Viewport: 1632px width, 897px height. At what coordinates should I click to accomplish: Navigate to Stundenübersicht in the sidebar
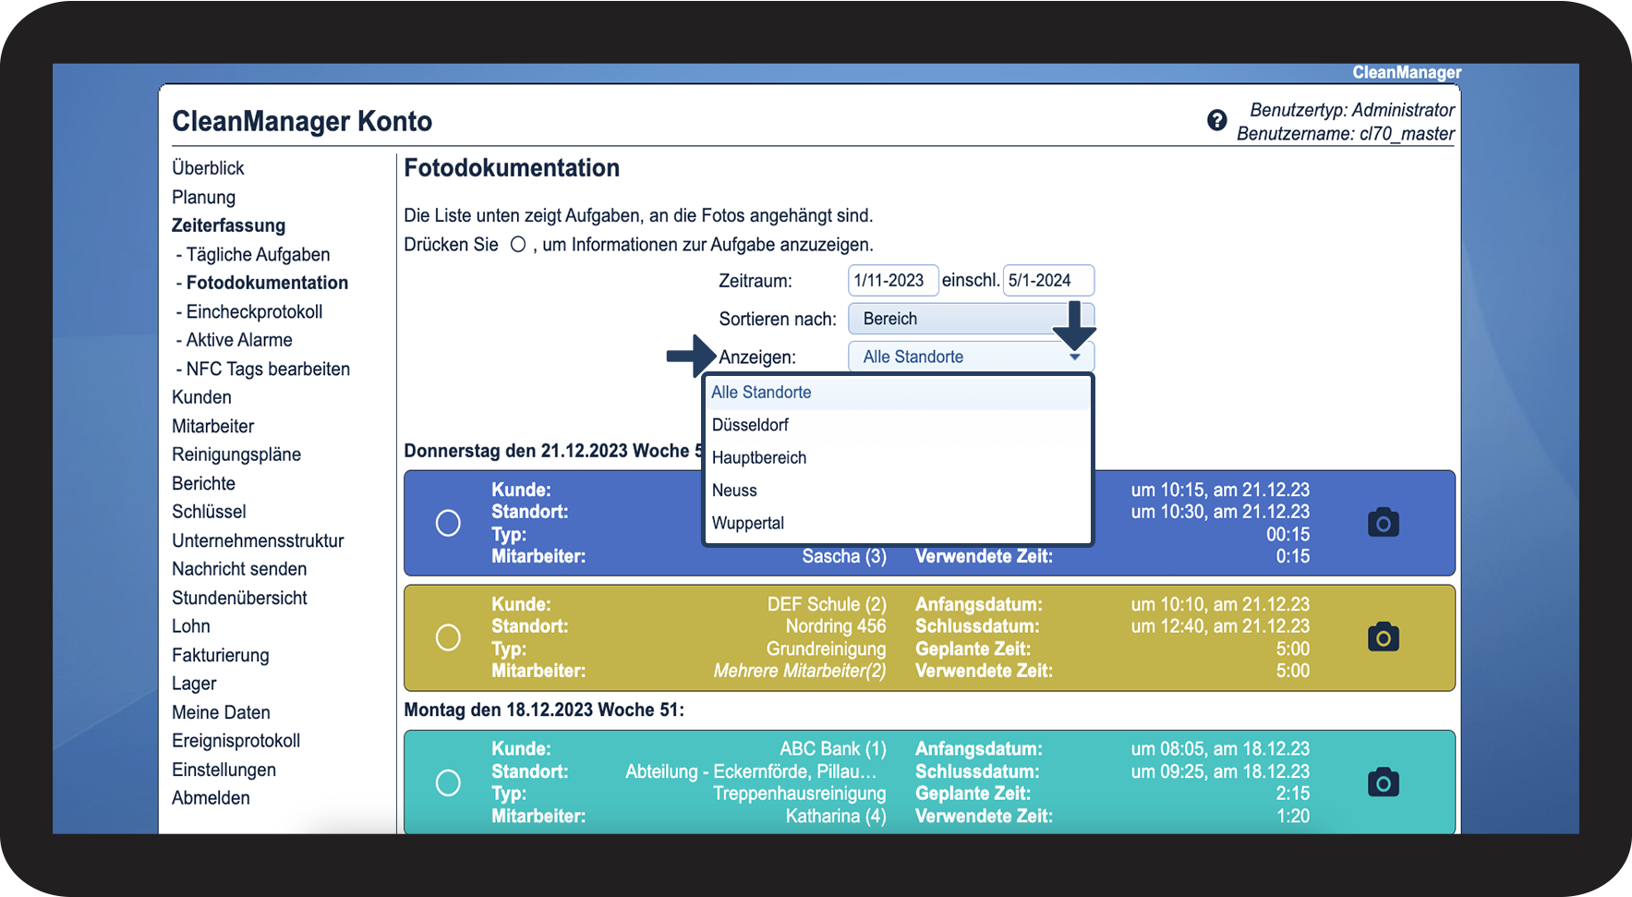point(239,598)
